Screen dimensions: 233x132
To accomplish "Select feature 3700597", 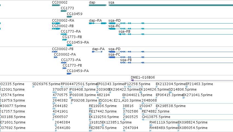I will 60,90.
